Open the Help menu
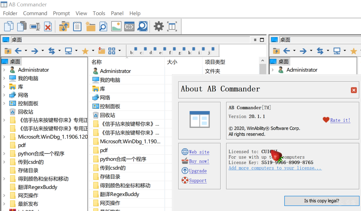The height and width of the screenshot is (211, 361). pos(135,13)
